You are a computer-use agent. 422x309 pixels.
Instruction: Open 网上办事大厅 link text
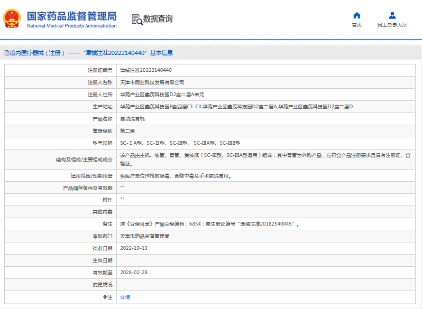coord(392,25)
